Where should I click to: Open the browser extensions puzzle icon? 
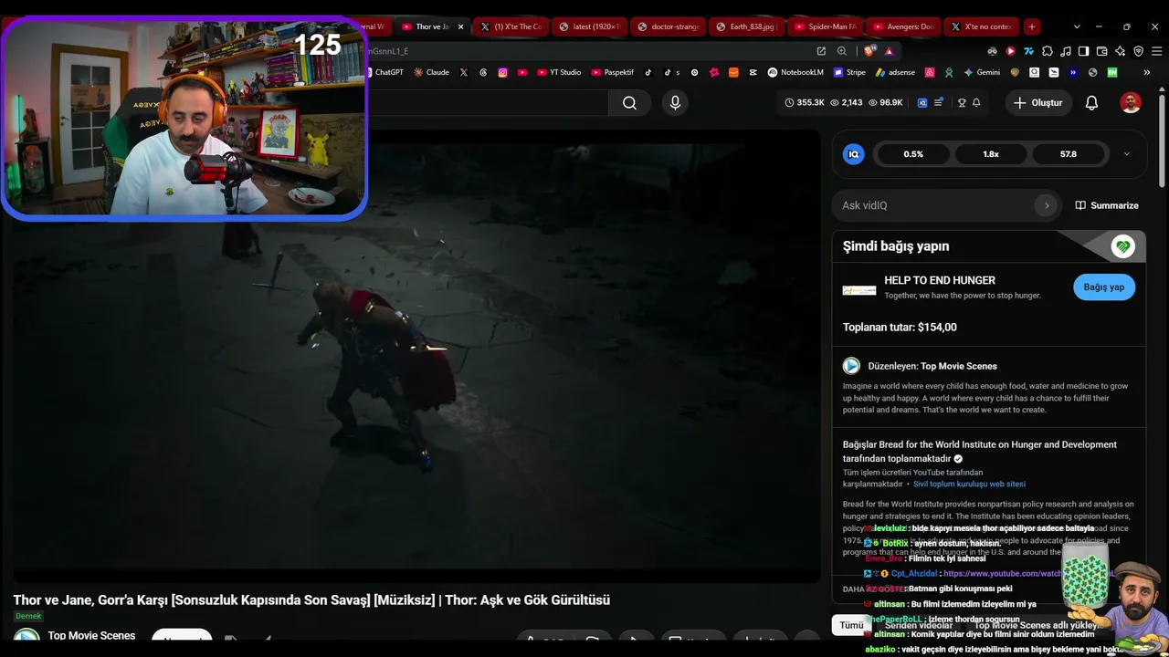click(x=1047, y=51)
